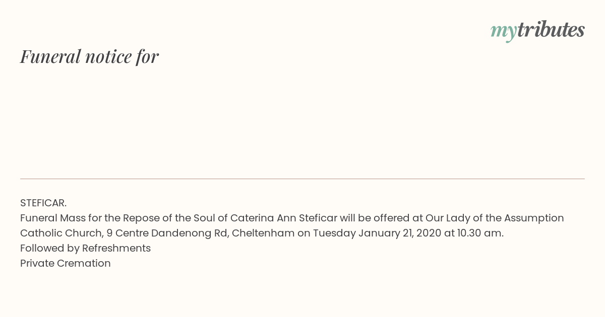Click the 'Private Cremation' line

(66, 263)
